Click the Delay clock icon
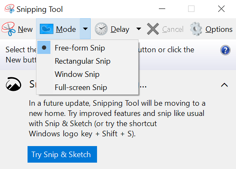 pos(101,29)
